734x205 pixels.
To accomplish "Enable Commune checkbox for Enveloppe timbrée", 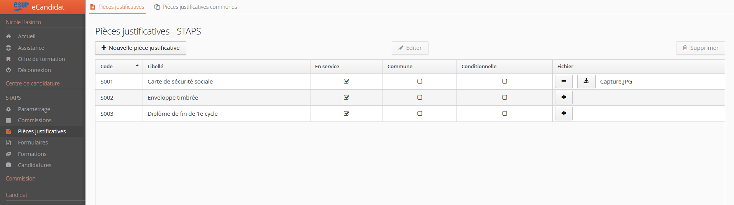I will 419,97.
